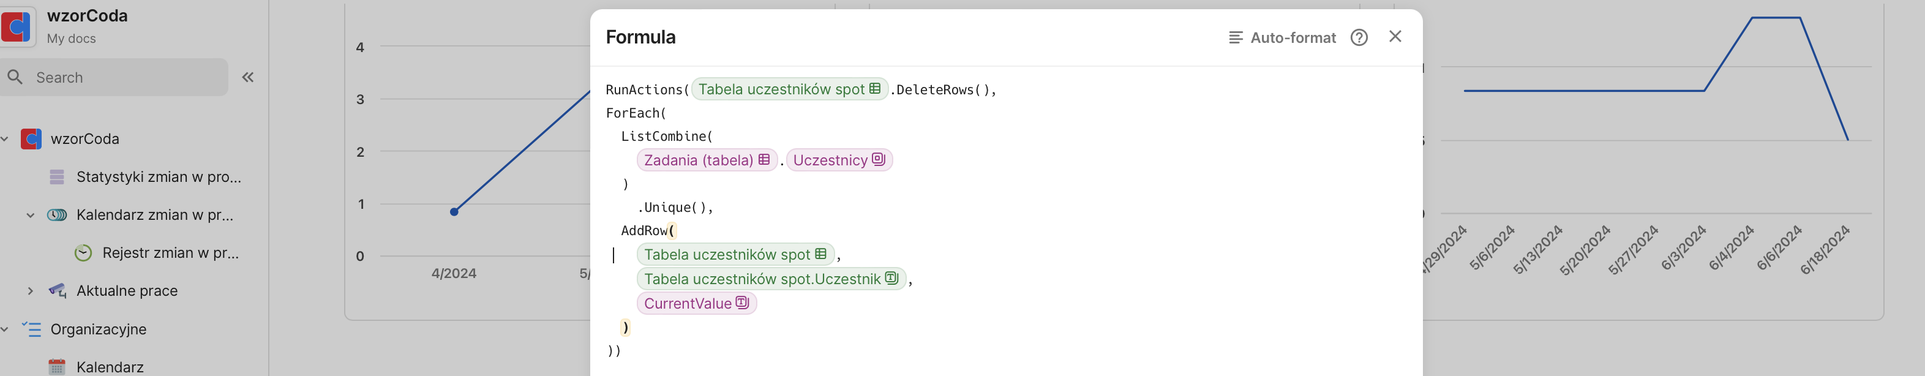Type in the Search field
This screenshot has height=376, width=1925.
pos(127,77)
